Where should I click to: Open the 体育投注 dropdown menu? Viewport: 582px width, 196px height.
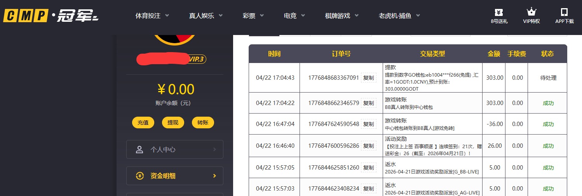point(152,16)
